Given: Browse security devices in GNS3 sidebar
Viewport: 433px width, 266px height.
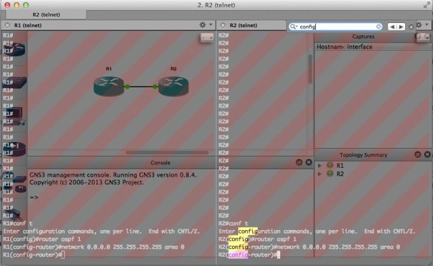Looking at the screenshot, I should (x=15, y=149).
